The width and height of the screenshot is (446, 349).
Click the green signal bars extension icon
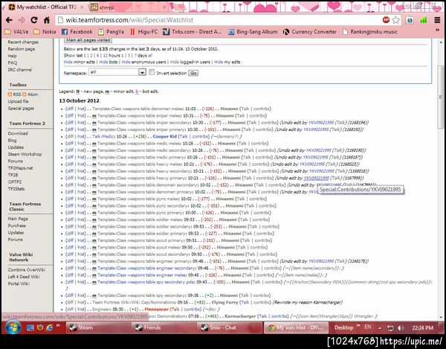pyautogui.click(x=424, y=20)
